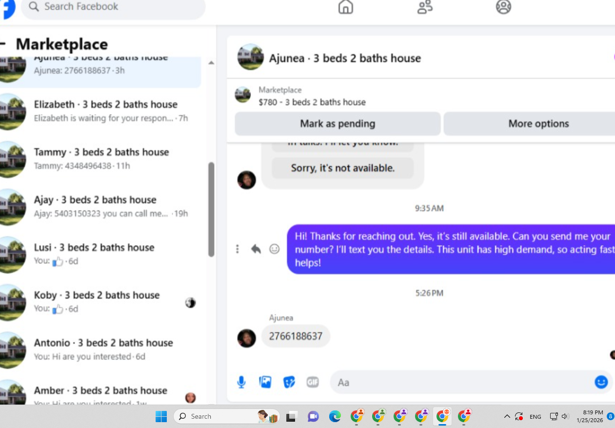Send quick reply 'Sorry, it's not available.'

[x=342, y=168]
